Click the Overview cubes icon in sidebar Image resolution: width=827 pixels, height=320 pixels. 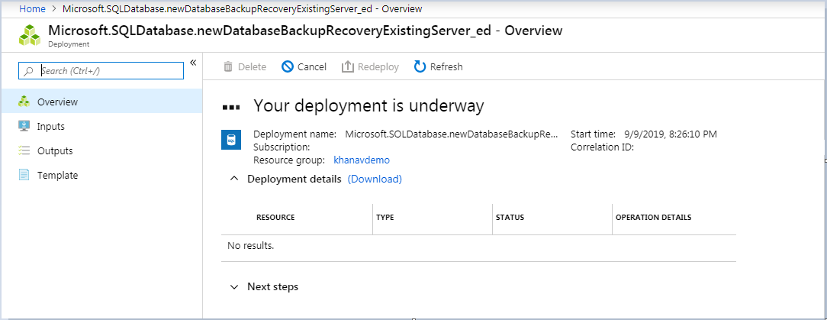pyautogui.click(x=24, y=102)
